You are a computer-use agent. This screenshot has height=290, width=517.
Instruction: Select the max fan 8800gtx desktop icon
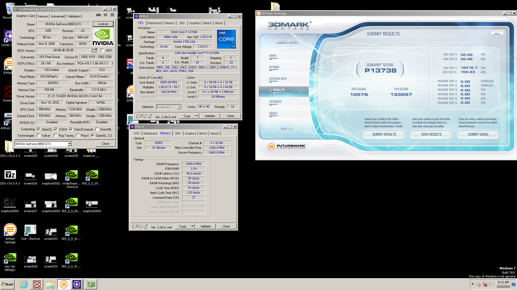10,262
